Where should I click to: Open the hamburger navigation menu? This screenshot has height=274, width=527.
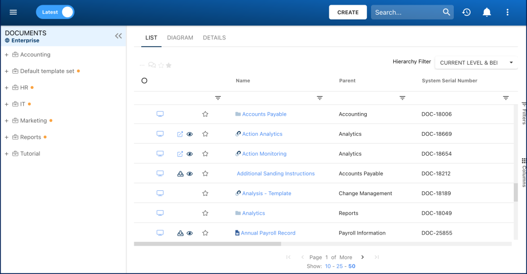click(13, 12)
